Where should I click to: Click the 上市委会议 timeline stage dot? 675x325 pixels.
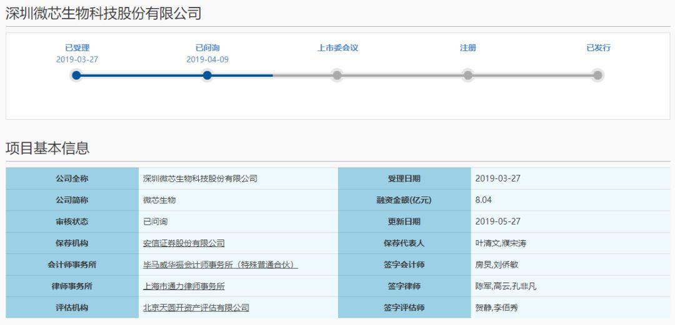337,75
